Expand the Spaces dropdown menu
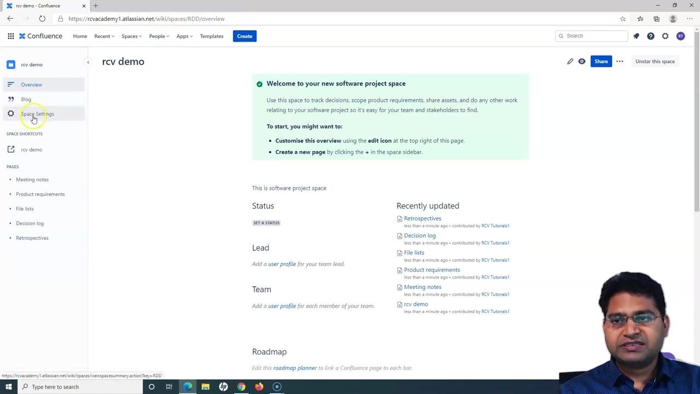The width and height of the screenshot is (700, 394). [131, 36]
